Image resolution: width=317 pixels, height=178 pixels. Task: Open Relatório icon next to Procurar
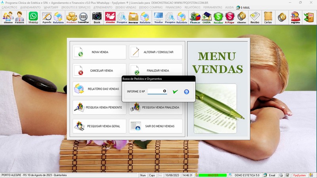(x=145, y=17)
